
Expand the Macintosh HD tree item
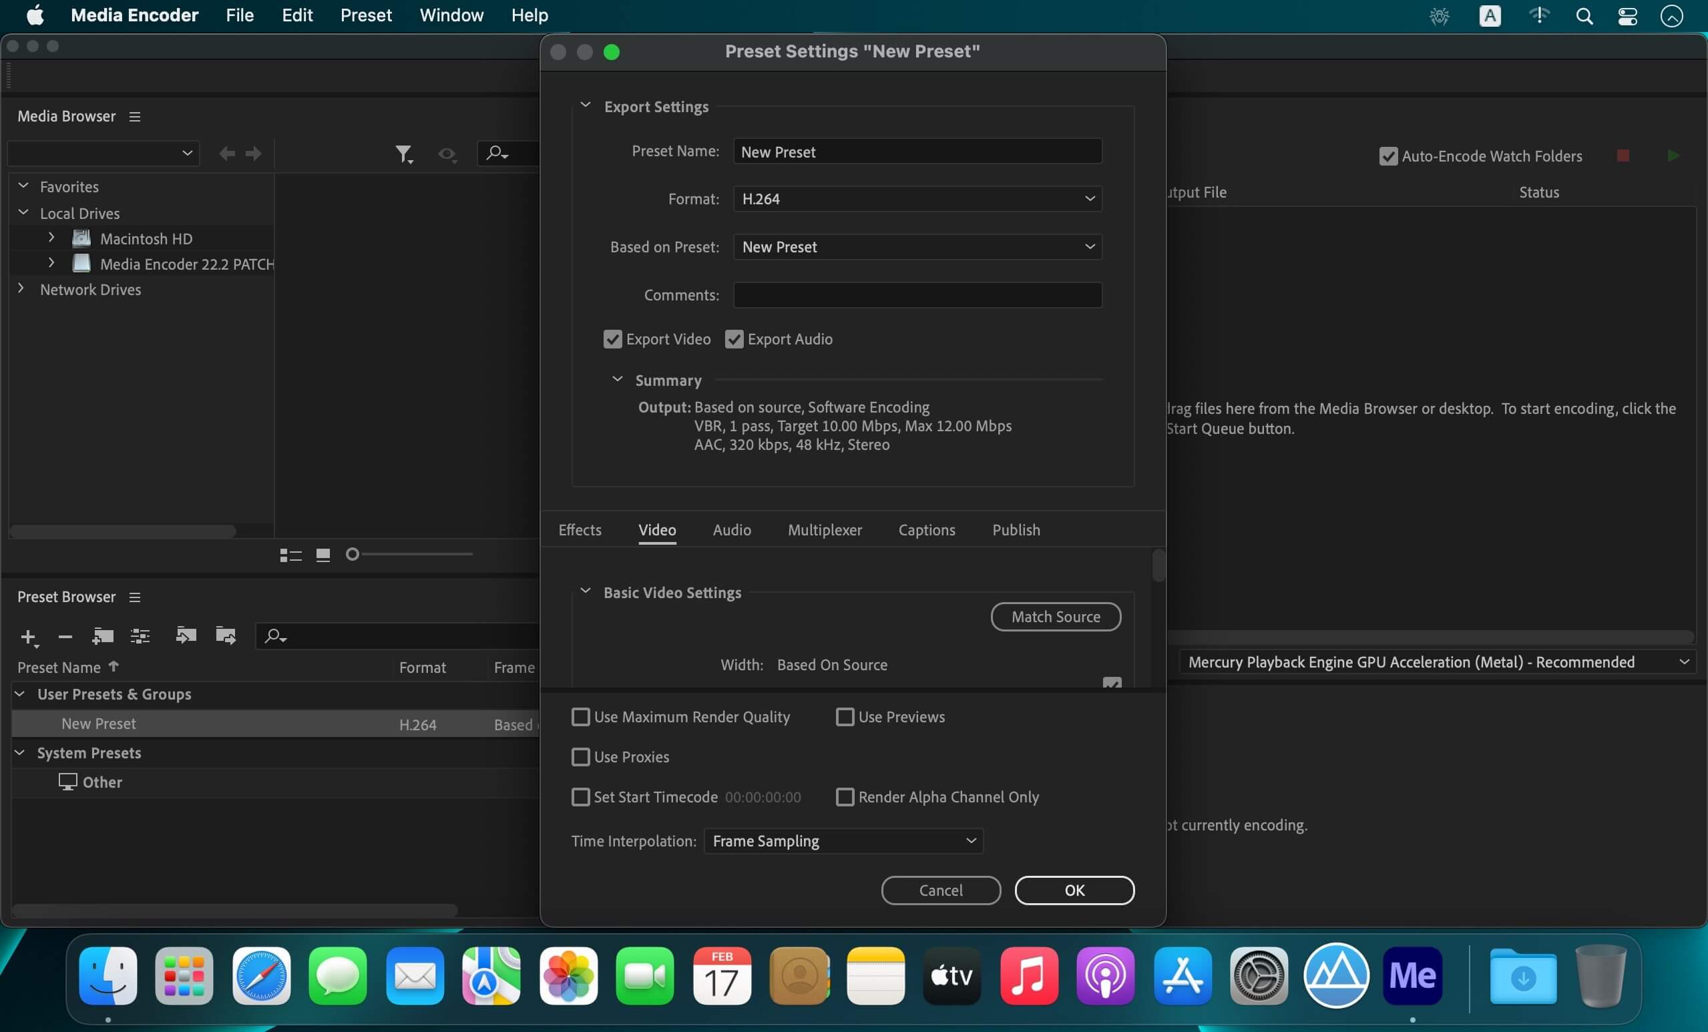[x=51, y=238]
